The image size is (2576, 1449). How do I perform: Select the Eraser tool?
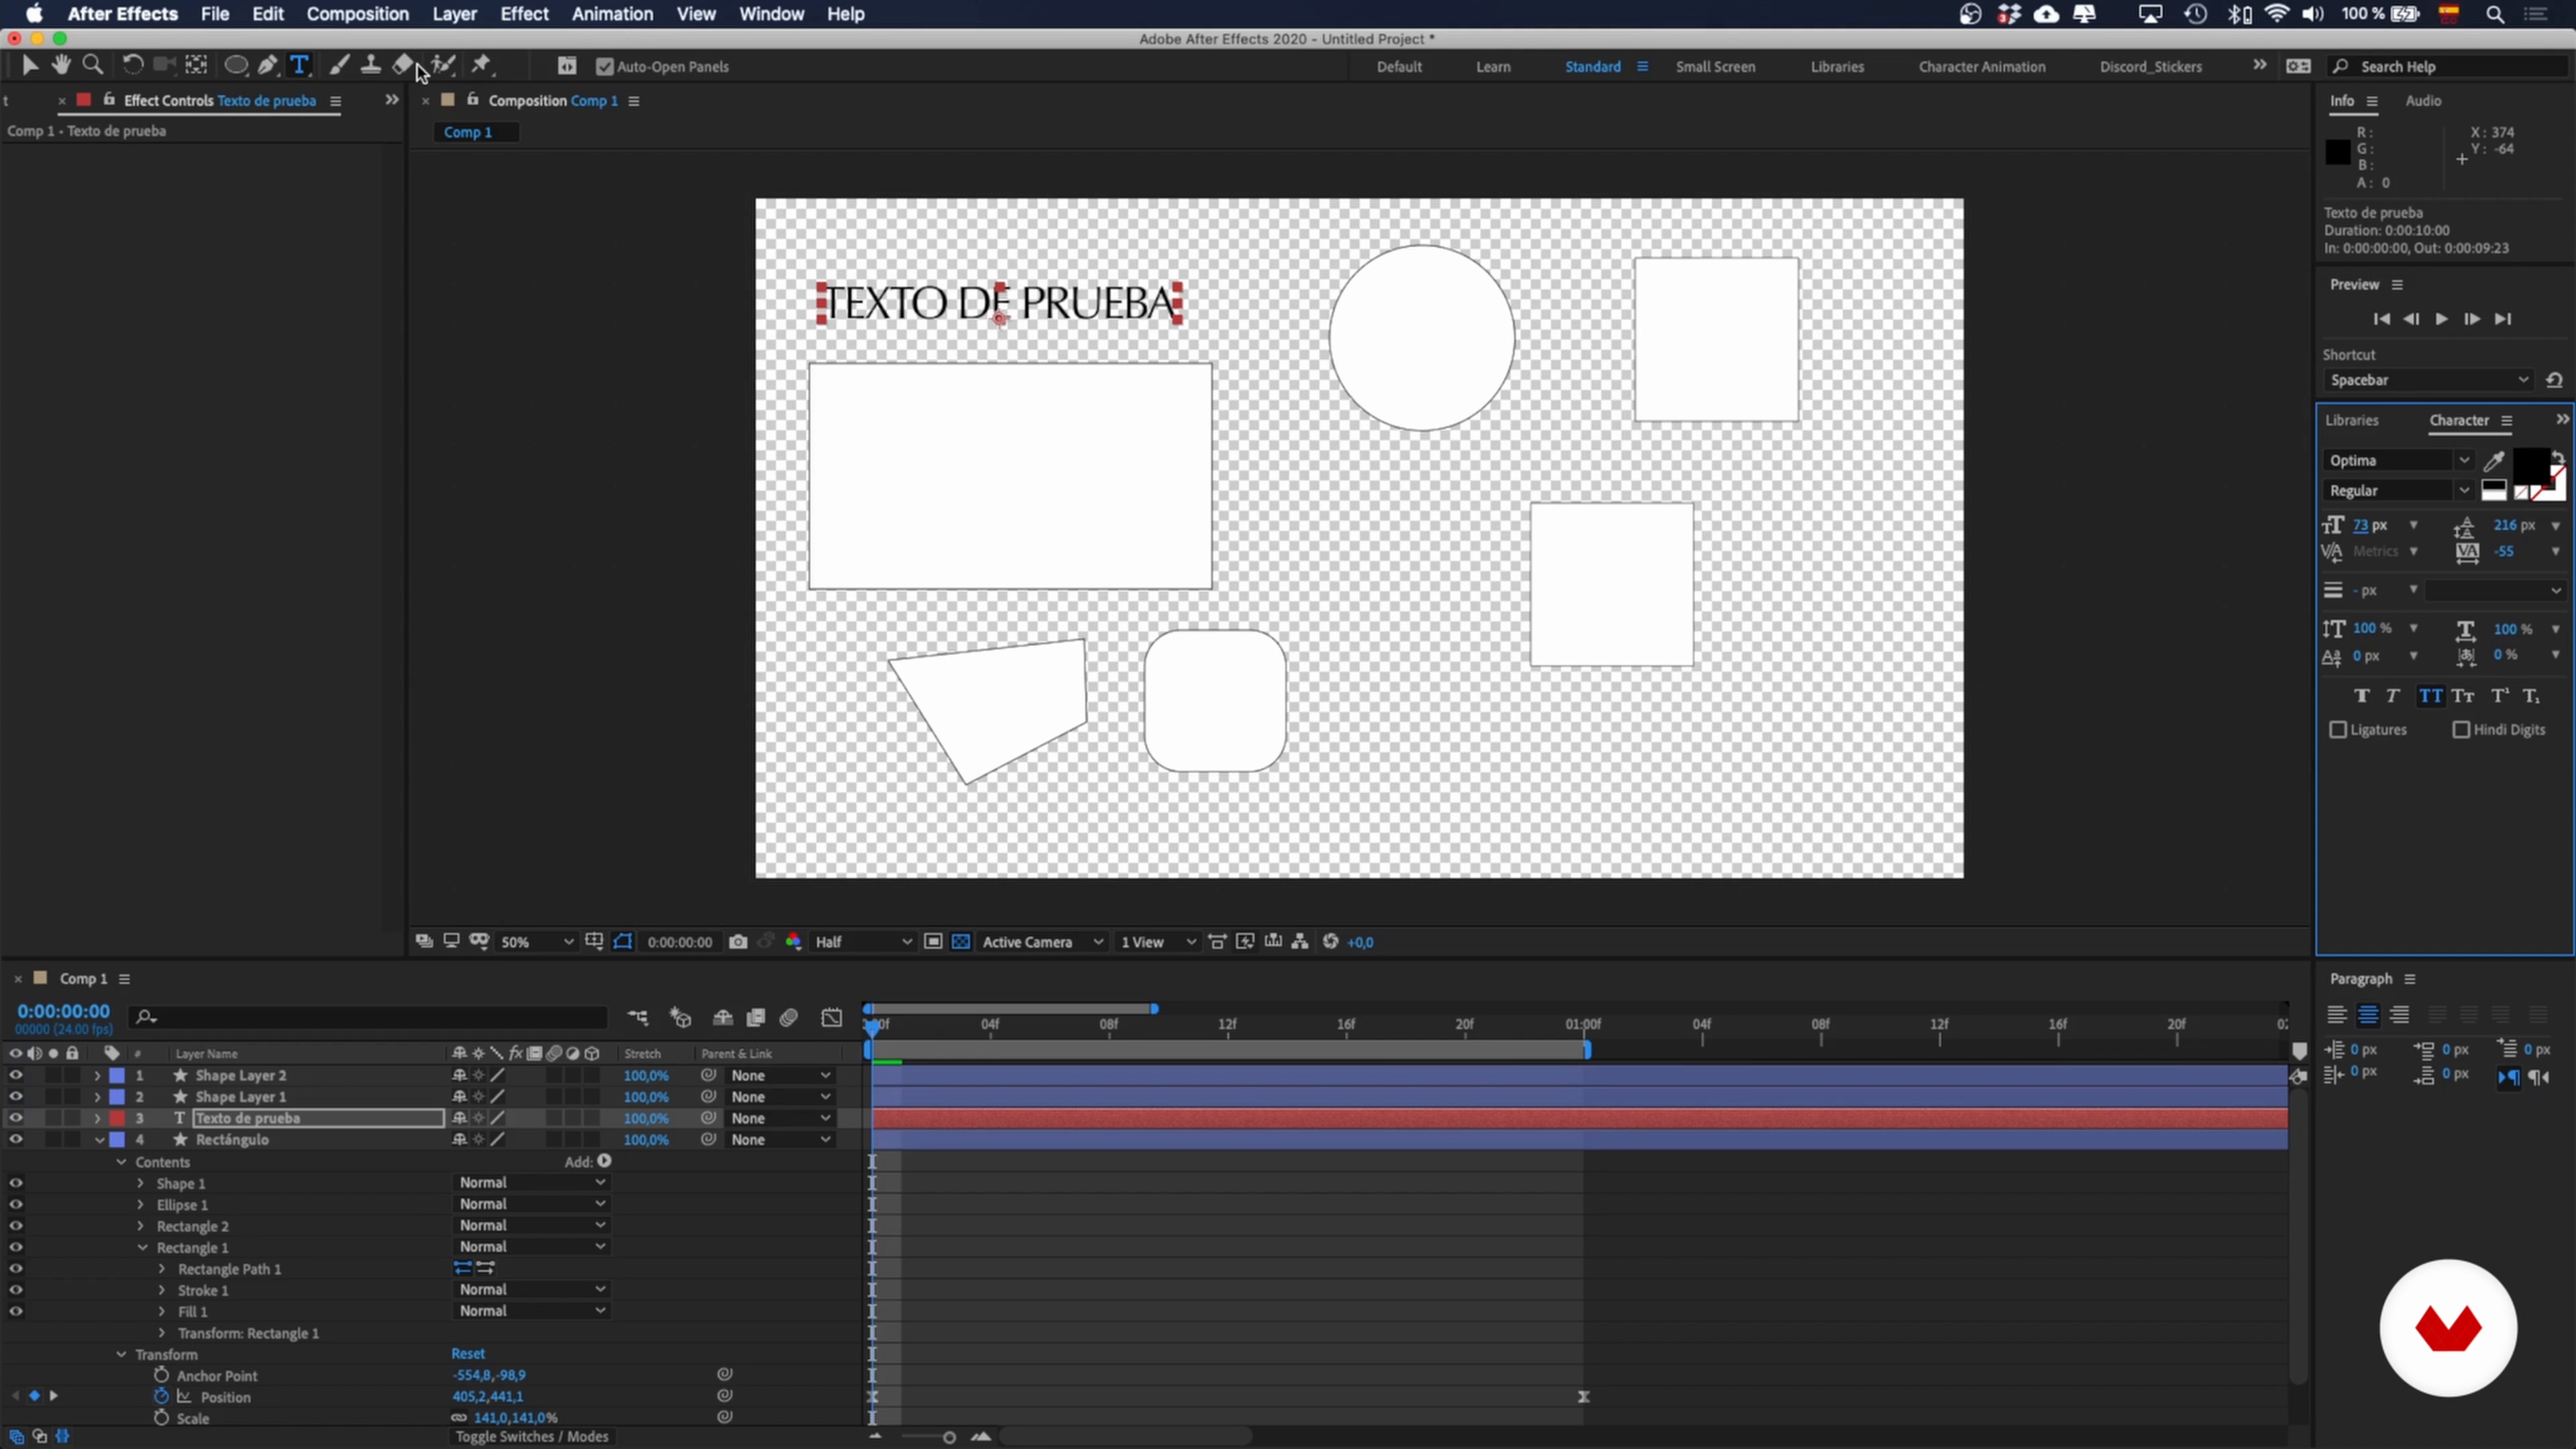(x=402, y=66)
